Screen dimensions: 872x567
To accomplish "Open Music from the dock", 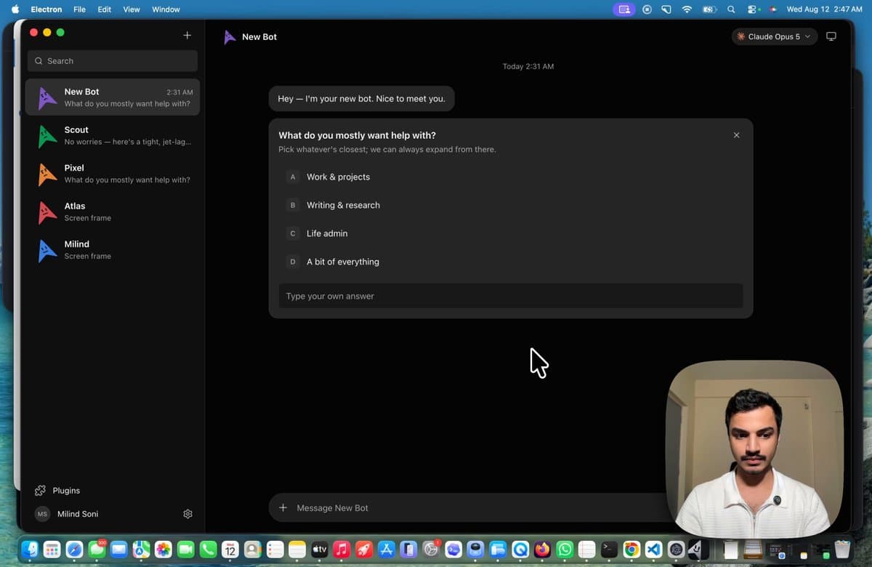I will 342,550.
